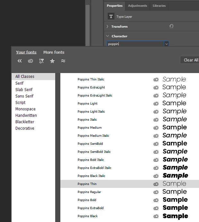The height and width of the screenshot is (222, 199).
Task: Click cloud icon beside Poppins Light Italic
Action: click(156, 112)
